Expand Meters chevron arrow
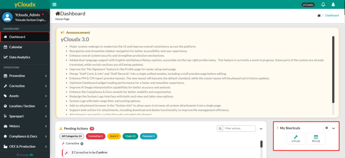The width and height of the screenshot is (345, 158). coord(46,126)
